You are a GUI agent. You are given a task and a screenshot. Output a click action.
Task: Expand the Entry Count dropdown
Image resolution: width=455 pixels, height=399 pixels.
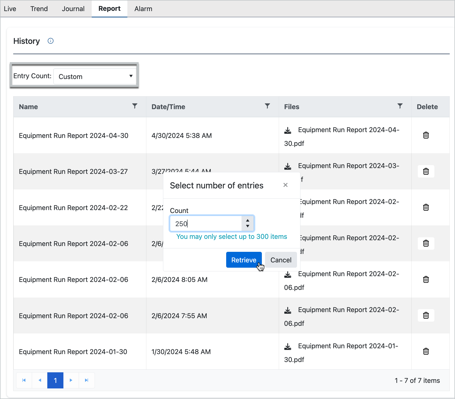(95, 76)
